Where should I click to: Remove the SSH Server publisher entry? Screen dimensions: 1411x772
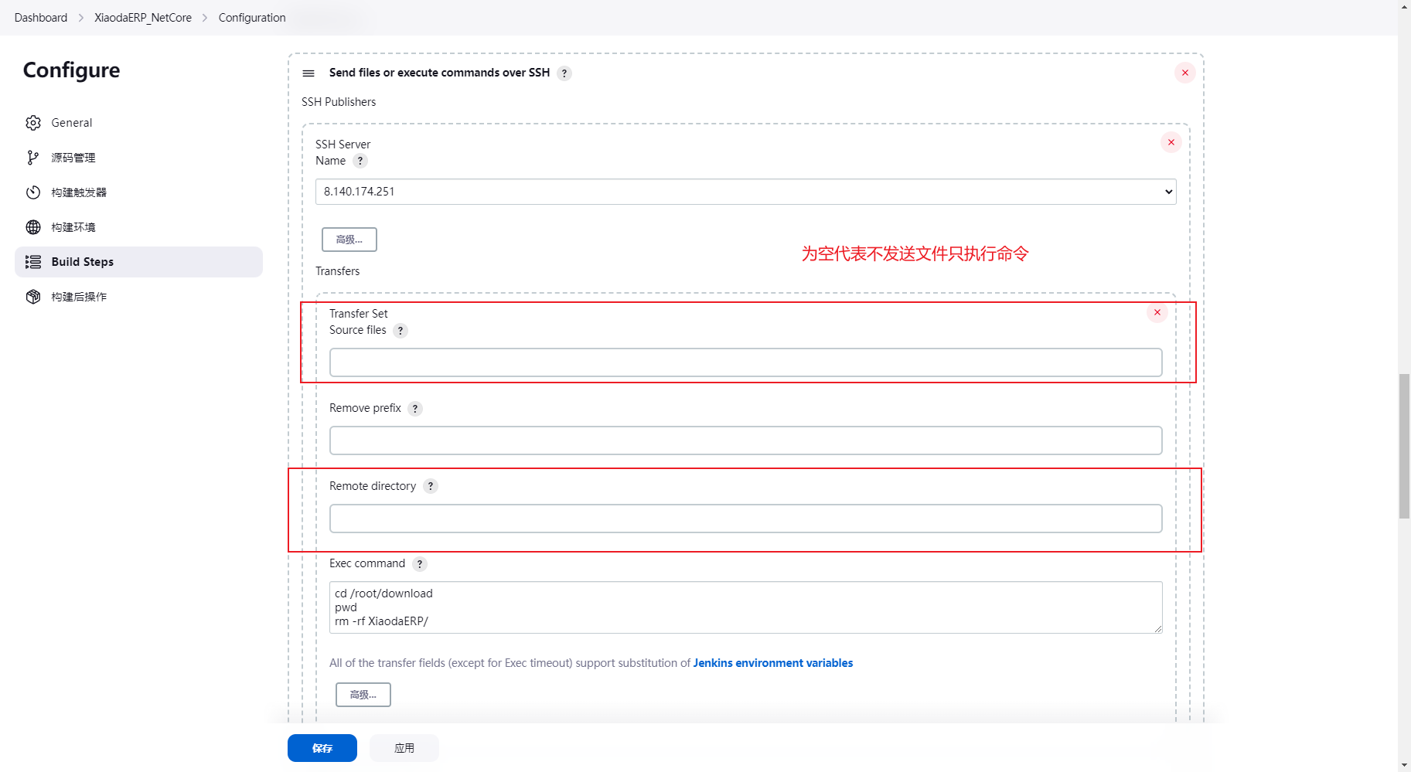point(1171,142)
